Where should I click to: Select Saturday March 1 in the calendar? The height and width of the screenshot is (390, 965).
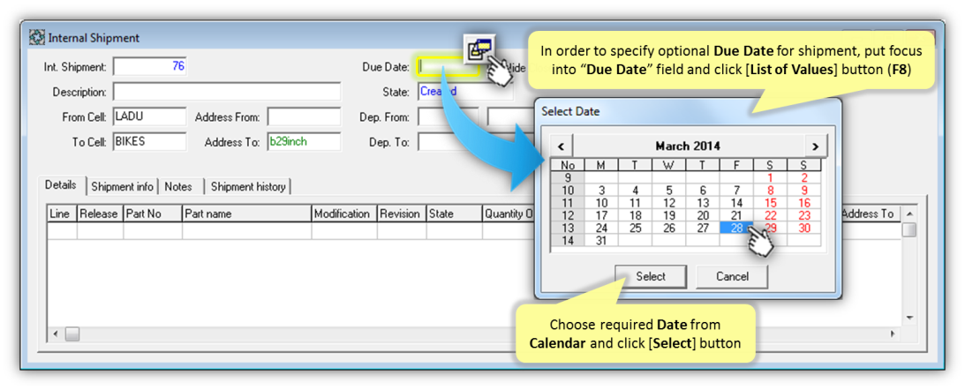click(x=770, y=178)
